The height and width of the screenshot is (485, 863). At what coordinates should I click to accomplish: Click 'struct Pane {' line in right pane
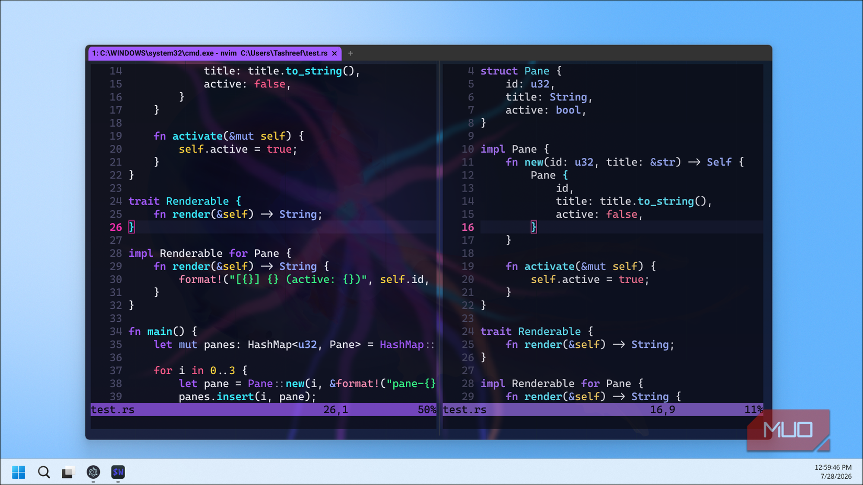point(521,71)
